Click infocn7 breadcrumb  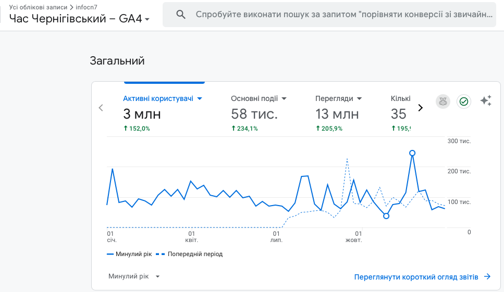pos(87,7)
